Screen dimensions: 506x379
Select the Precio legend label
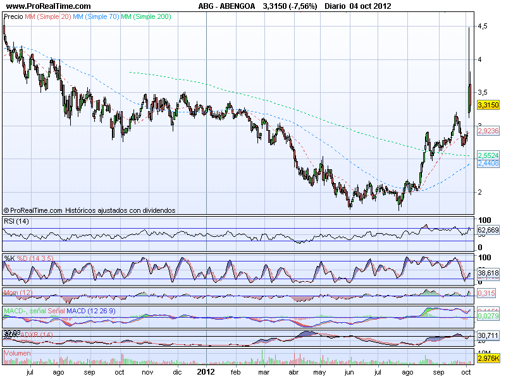click(13, 17)
